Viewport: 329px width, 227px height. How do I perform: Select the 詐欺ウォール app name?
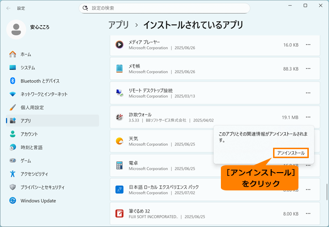140,114
